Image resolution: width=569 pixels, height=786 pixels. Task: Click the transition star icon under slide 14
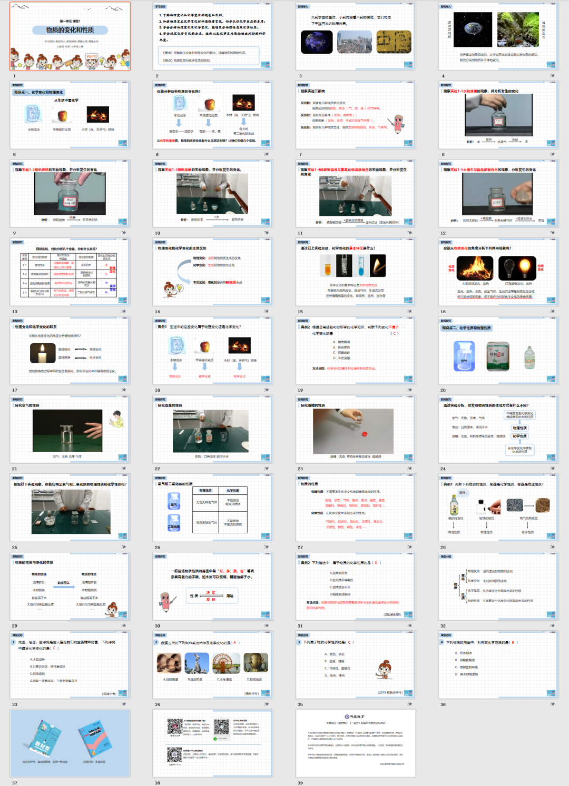coord(267,311)
